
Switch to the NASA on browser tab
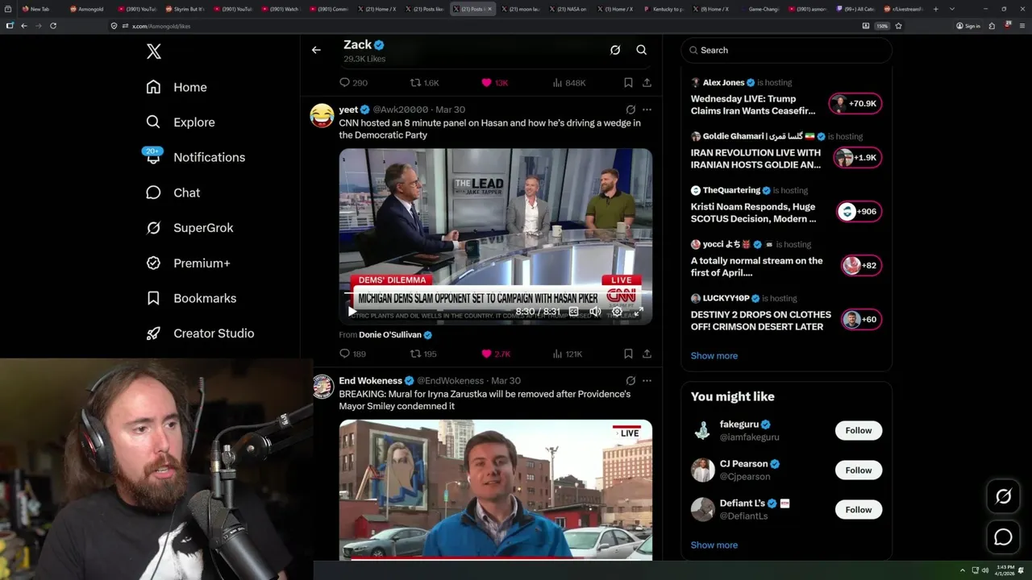(570, 9)
